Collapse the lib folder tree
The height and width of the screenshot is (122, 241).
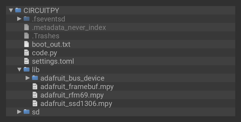point(19,70)
